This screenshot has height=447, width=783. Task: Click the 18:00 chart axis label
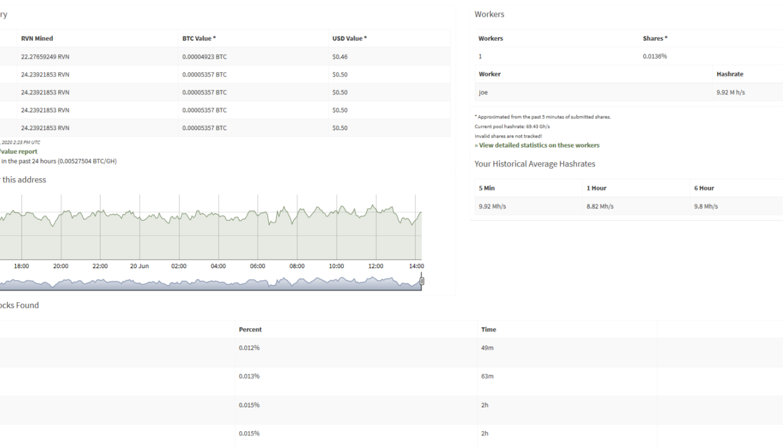(21, 267)
